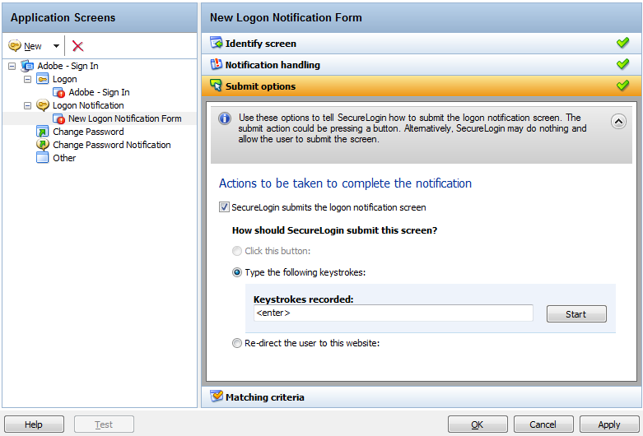The width and height of the screenshot is (643, 436).
Task: Collapse the Logon tree node
Action: [28, 79]
